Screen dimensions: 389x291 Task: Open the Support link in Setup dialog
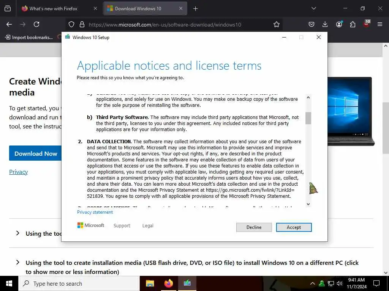tap(122, 226)
